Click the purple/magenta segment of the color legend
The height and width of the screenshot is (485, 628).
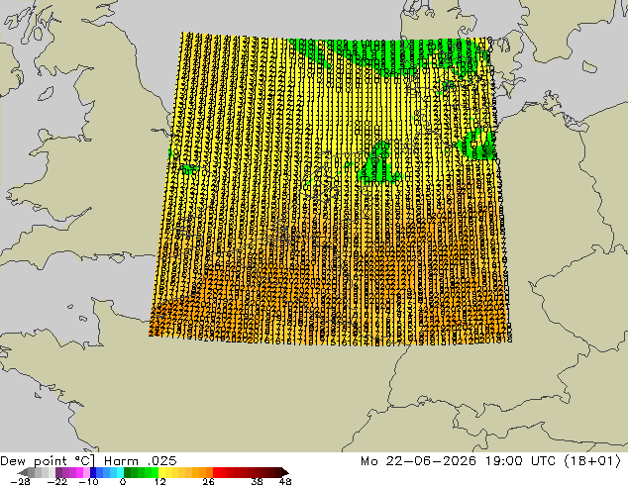72,472
